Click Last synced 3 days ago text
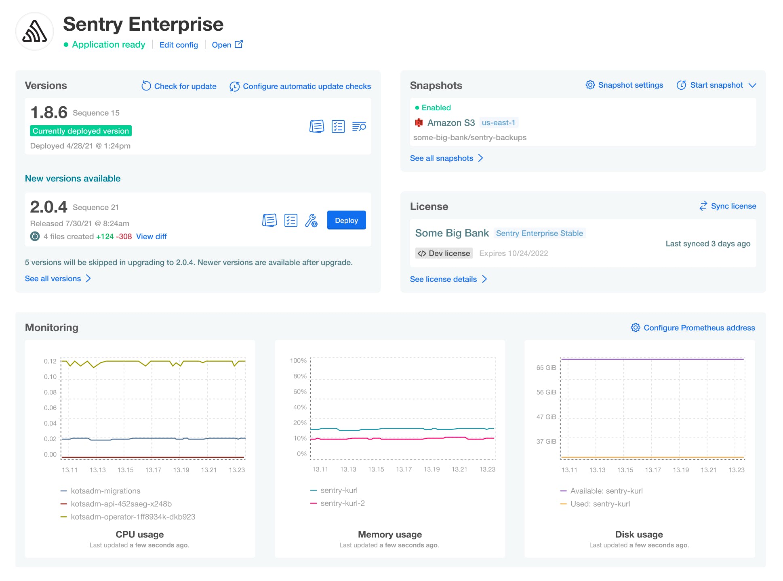This screenshot has width=783, height=581. (x=708, y=244)
